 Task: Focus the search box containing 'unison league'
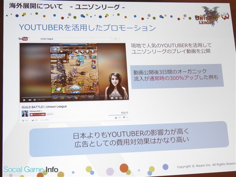[76, 39]
